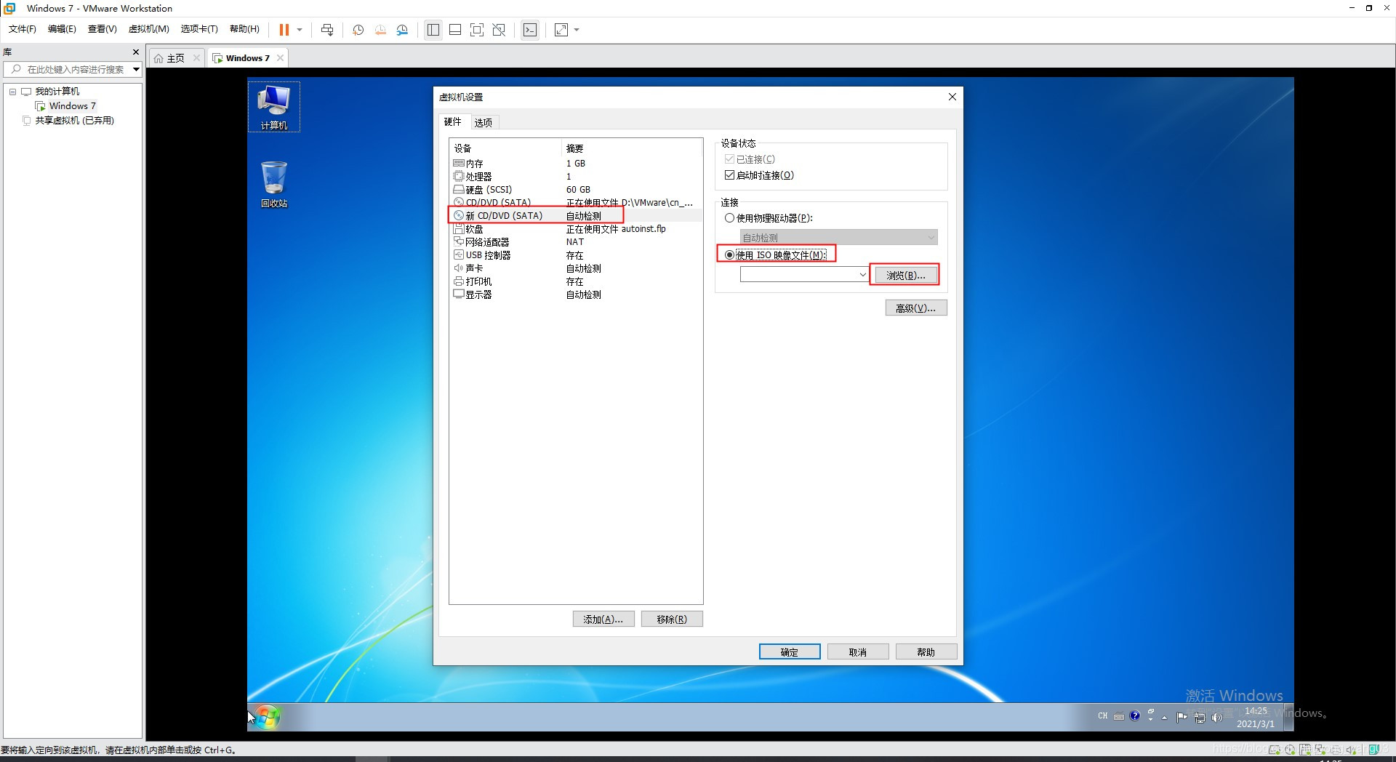Click the CH language indicator in guest taskbar

tap(1103, 716)
